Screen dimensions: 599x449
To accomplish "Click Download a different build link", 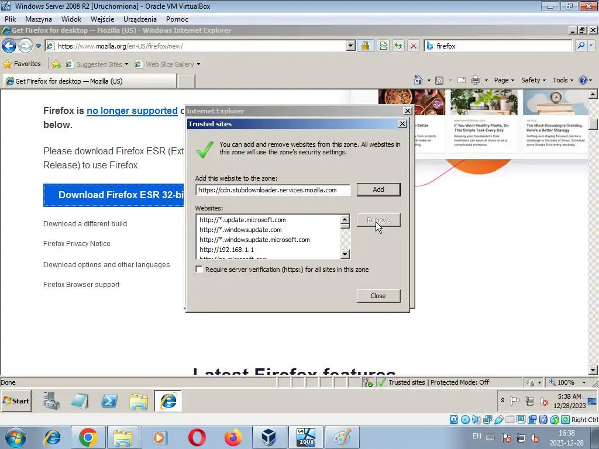I will click(x=85, y=224).
